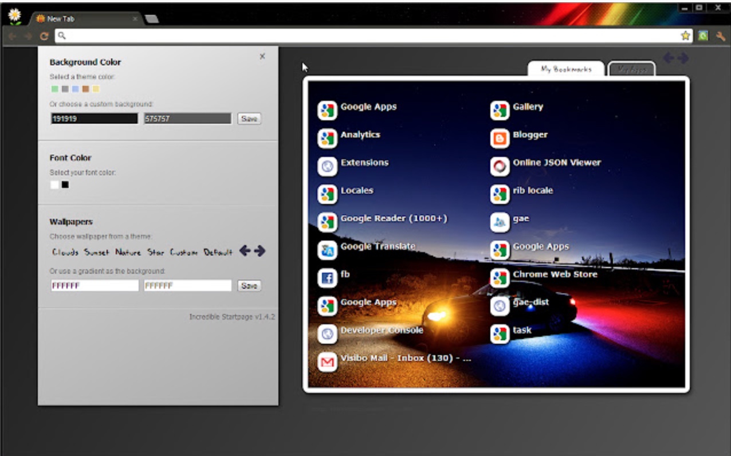Close the options panel with X
This screenshot has width=731, height=456.
[x=262, y=56]
